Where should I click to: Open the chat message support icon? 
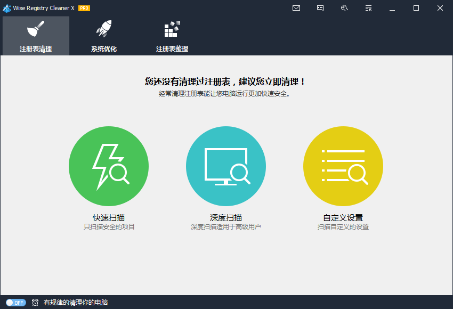(320, 8)
